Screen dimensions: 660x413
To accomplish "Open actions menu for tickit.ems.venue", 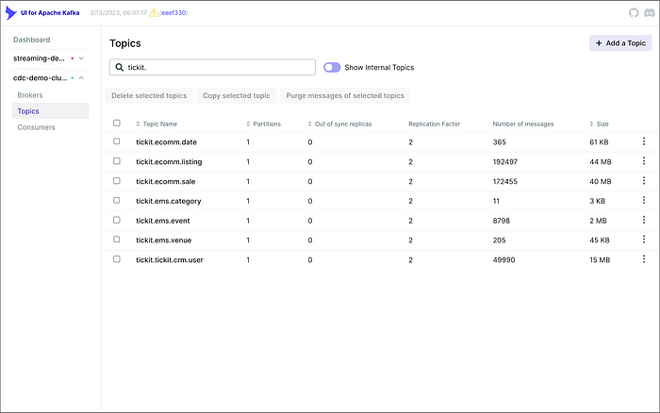I will pyautogui.click(x=644, y=240).
